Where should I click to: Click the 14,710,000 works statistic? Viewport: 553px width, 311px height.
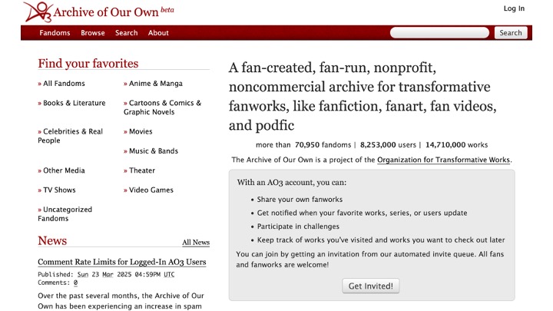coord(456,145)
